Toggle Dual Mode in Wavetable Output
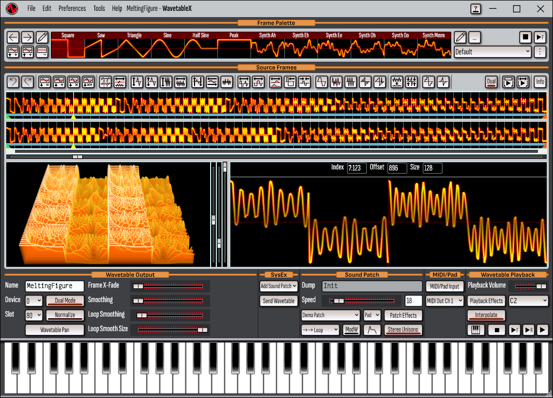Screen dimensions: 553x398 click(x=65, y=301)
